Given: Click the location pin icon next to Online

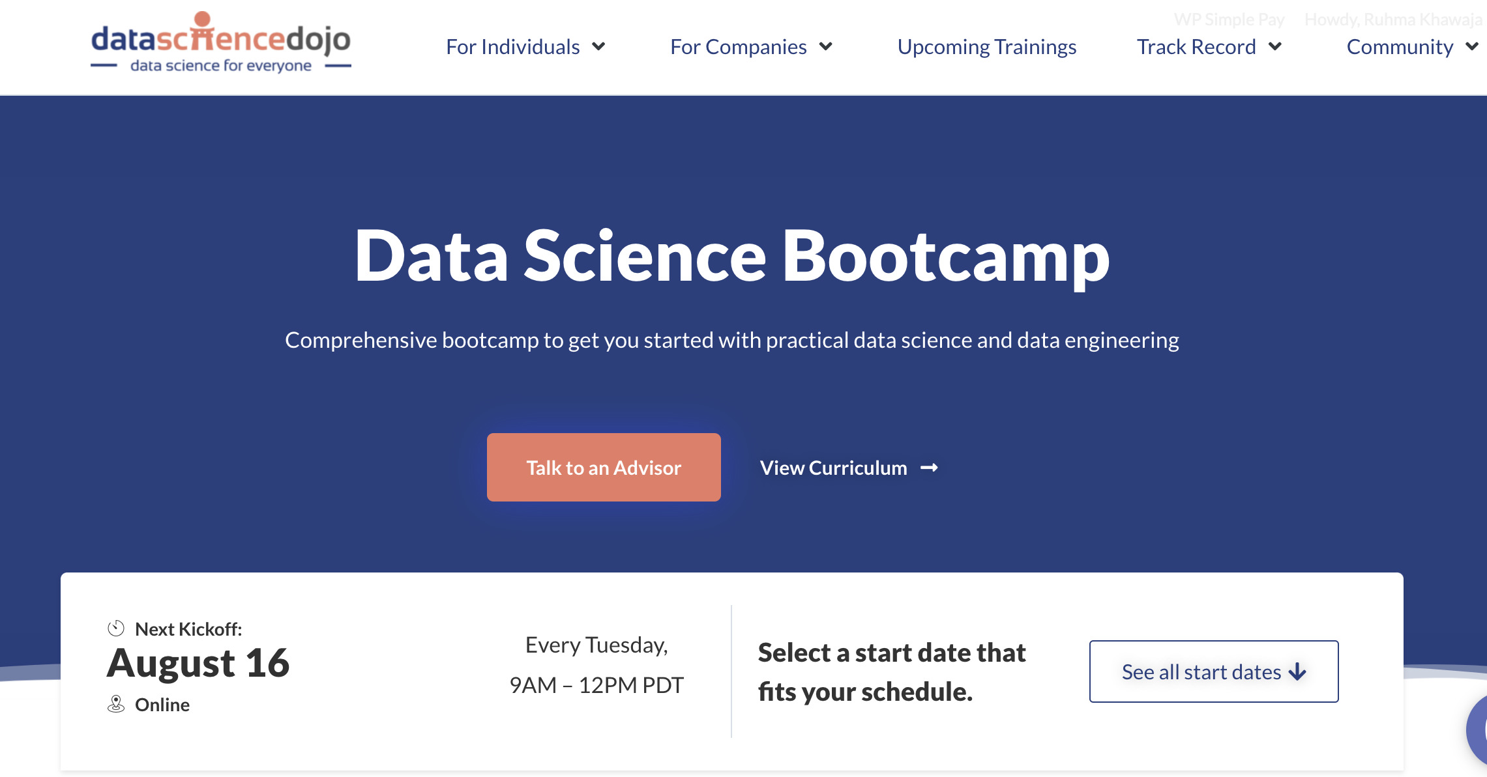Looking at the screenshot, I should (116, 704).
